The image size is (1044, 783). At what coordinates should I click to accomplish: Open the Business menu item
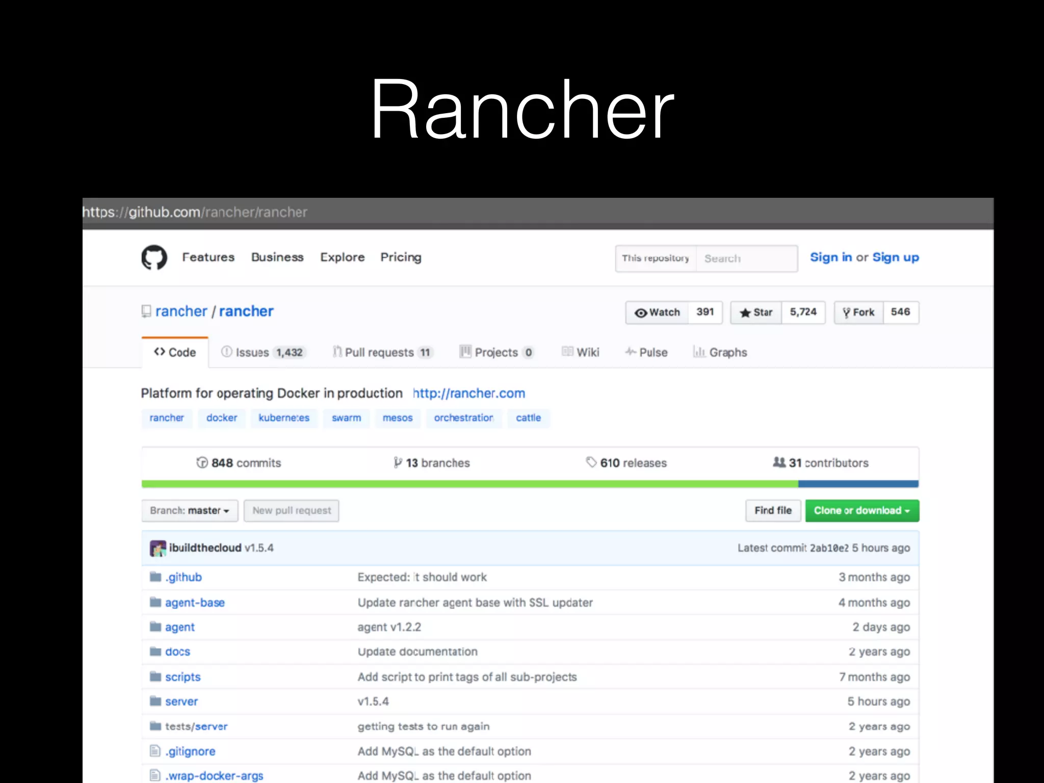277,257
